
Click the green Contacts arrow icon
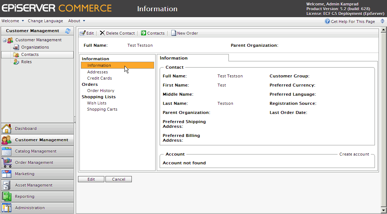point(144,33)
